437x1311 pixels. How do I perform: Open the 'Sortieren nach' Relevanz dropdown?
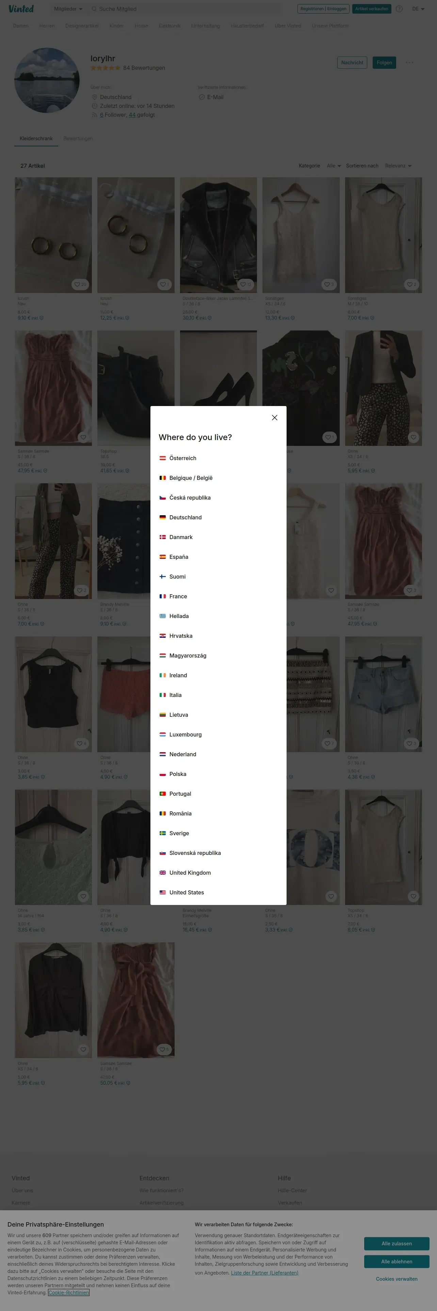click(x=398, y=166)
